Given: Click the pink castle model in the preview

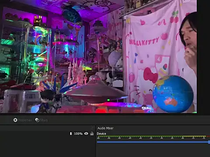Looking at the screenshot, I should pos(77,73).
